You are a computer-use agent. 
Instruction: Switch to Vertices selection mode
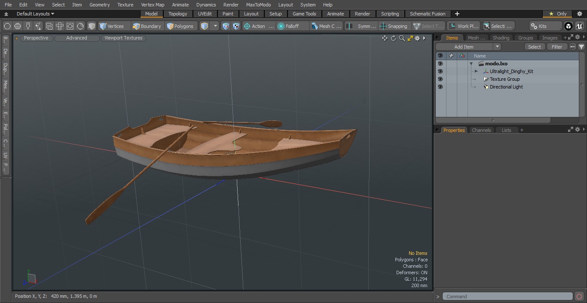112,26
